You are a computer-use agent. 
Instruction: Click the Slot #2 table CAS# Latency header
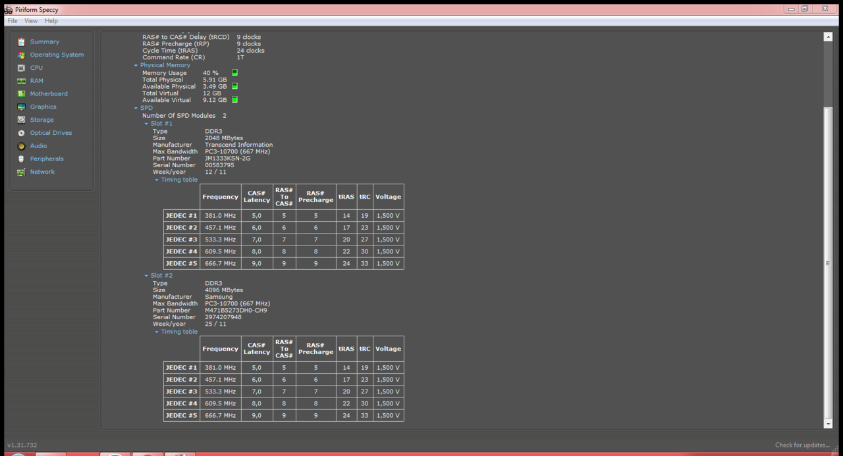pos(257,349)
